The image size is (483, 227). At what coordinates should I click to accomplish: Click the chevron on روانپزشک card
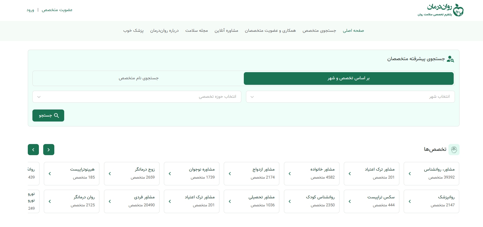(x=410, y=201)
